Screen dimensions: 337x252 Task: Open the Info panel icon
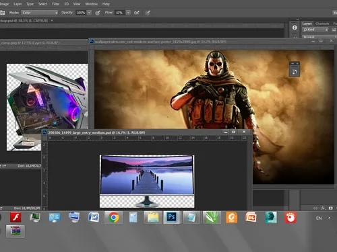point(295,28)
